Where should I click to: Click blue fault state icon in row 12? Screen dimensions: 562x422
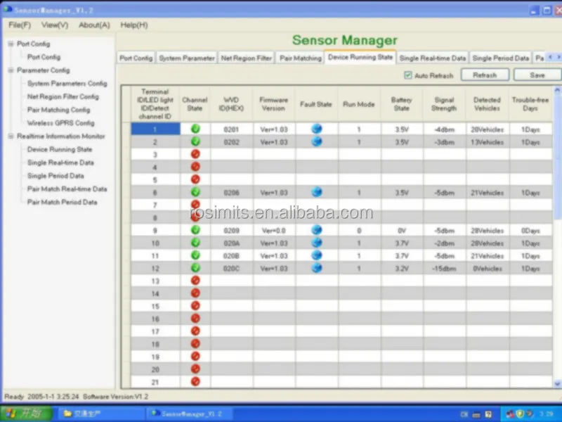[x=316, y=268]
